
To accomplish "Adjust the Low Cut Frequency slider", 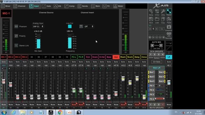I will 70,41.
